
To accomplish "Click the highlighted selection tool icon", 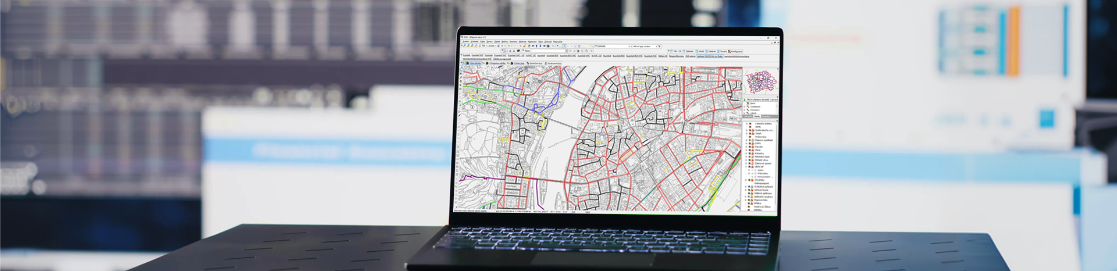I will tap(564, 46).
